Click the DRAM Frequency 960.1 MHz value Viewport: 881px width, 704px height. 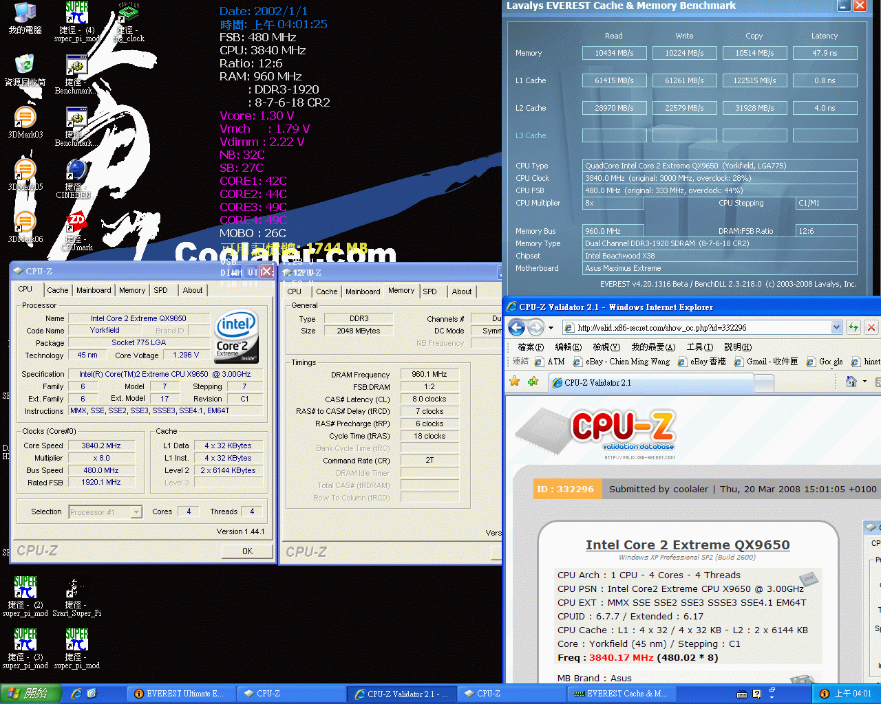429,374
